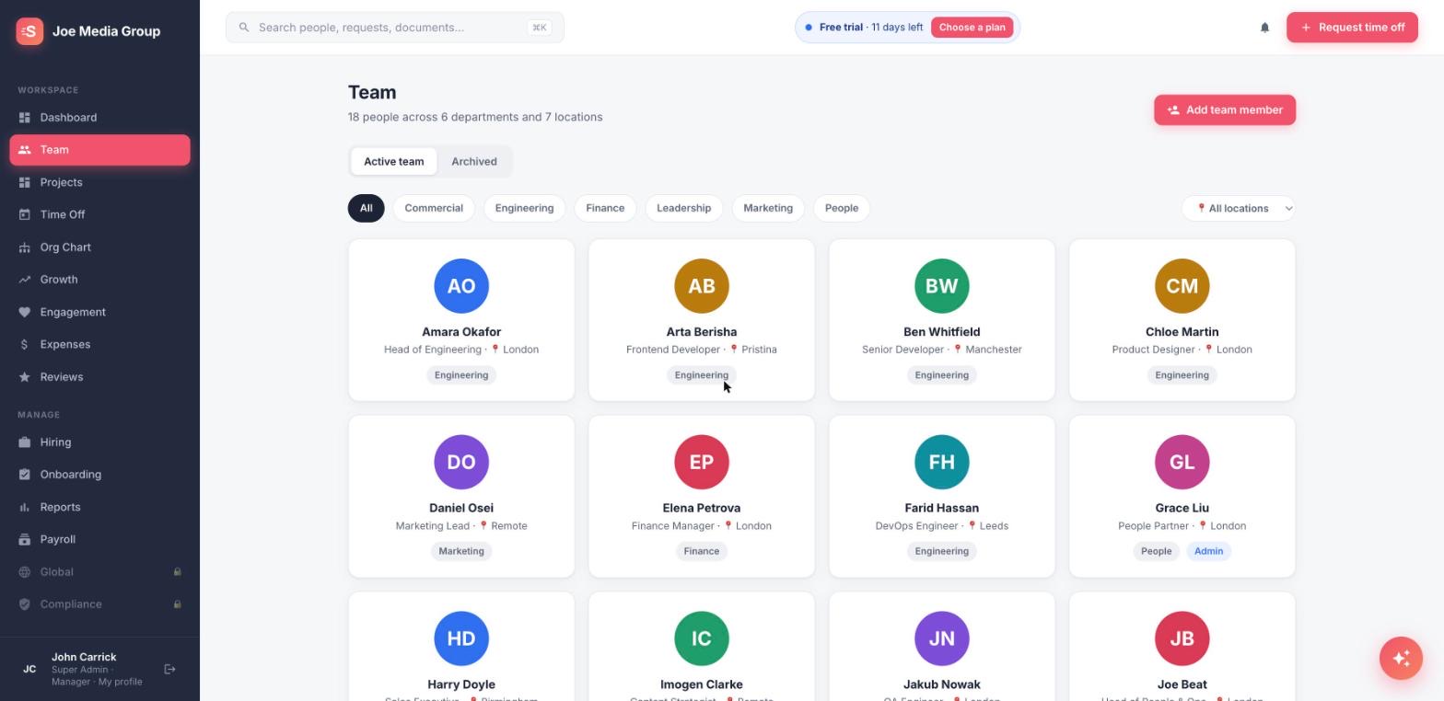The image size is (1444, 701).
Task: Open the Projects section icon
Action: click(x=25, y=182)
